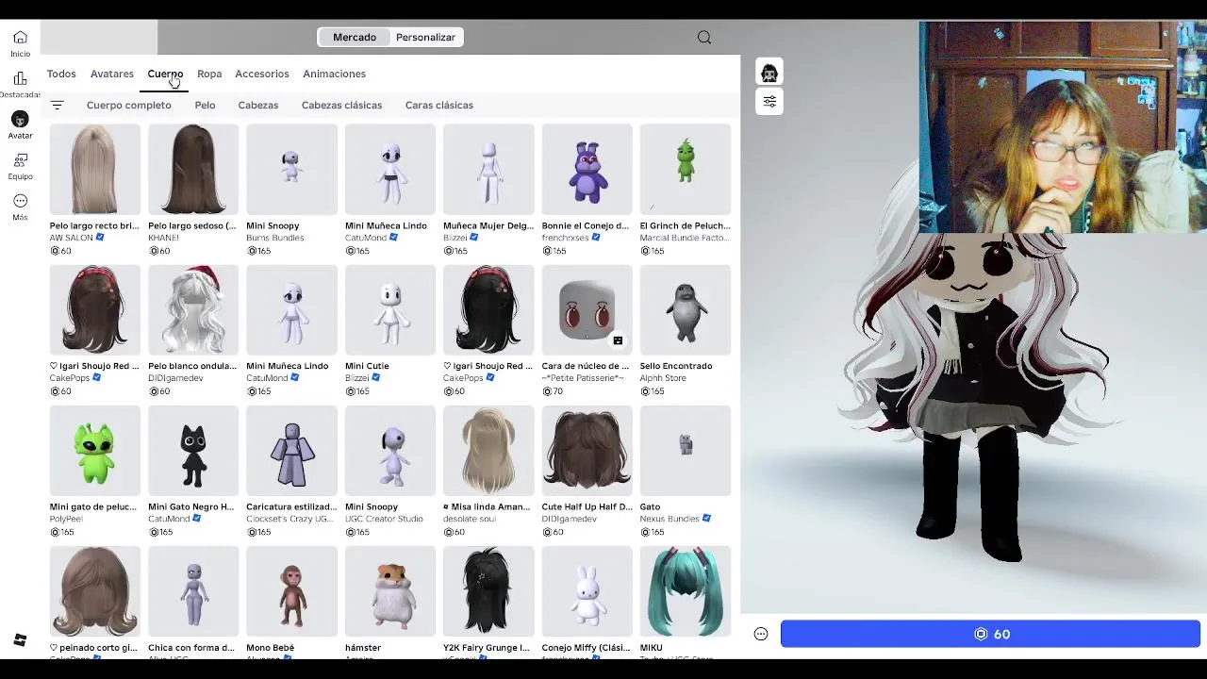
Task: Open creator link UGC Creator Studio
Action: tap(384, 519)
